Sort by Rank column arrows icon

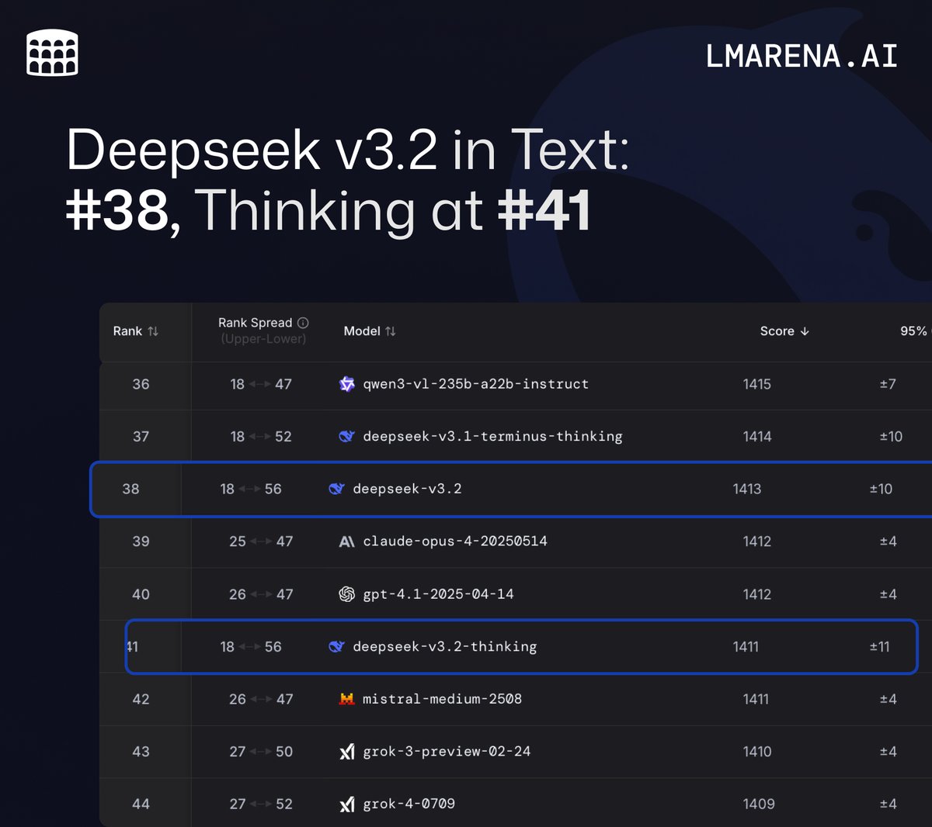point(153,331)
